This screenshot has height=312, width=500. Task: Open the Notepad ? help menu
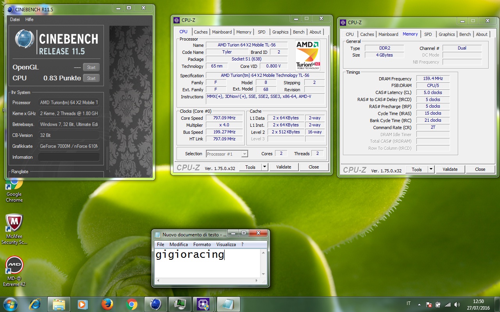point(242,245)
